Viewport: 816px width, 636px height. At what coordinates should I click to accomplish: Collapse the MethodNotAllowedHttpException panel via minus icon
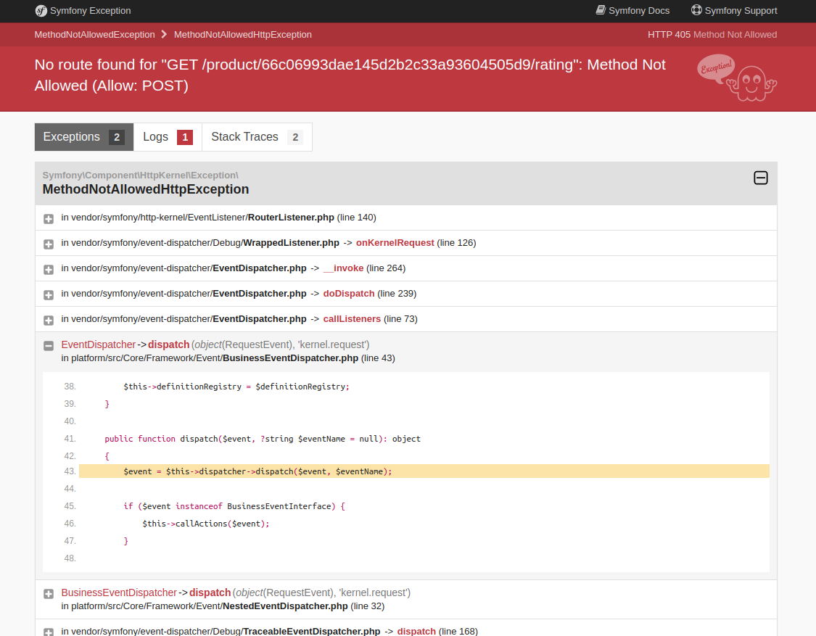(x=760, y=177)
